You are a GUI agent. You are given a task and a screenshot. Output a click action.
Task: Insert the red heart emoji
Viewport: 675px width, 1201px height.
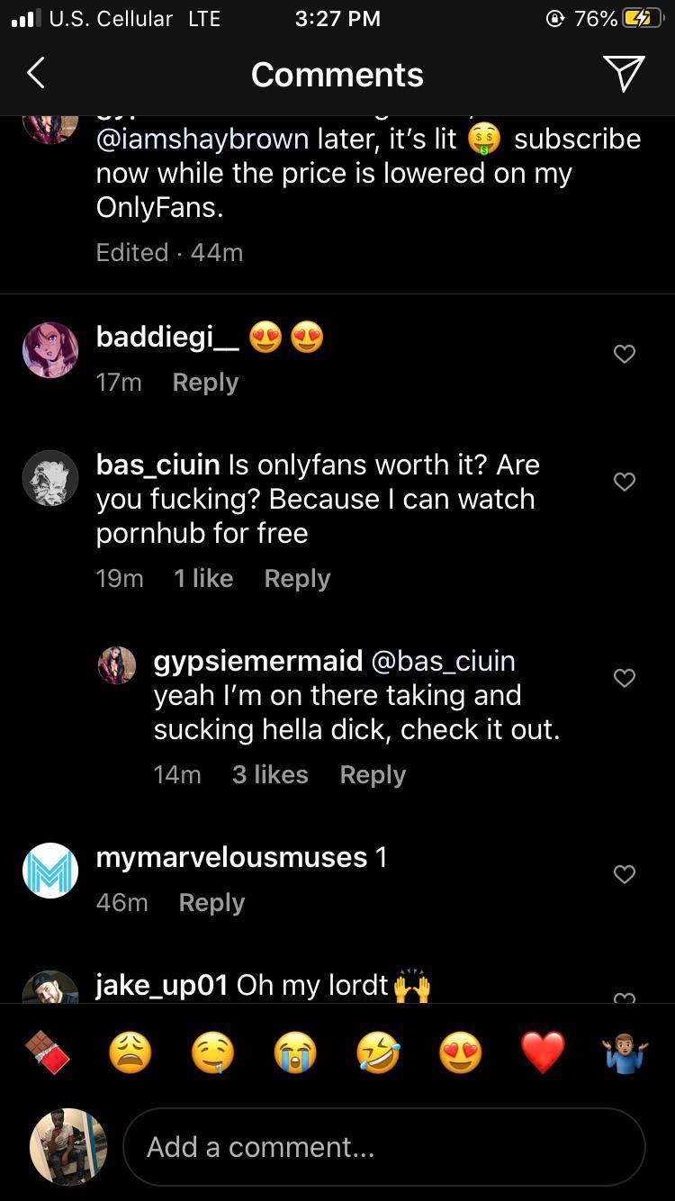pyautogui.click(x=543, y=1052)
